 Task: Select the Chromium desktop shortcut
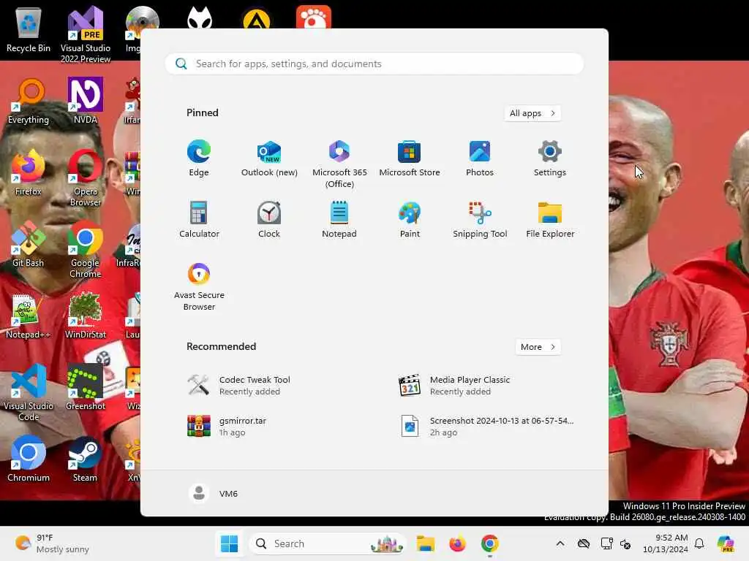(29, 459)
